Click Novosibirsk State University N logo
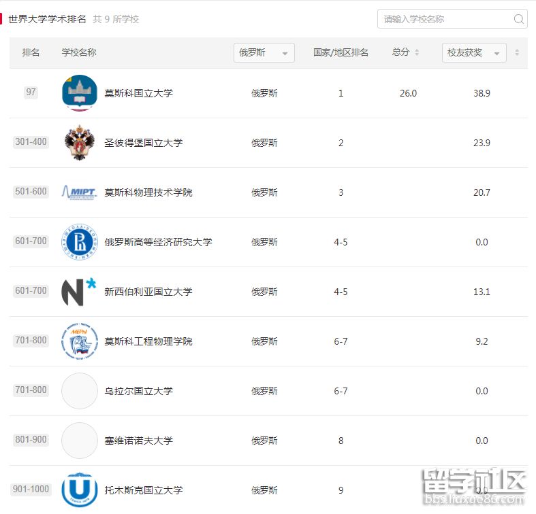 tap(79, 292)
